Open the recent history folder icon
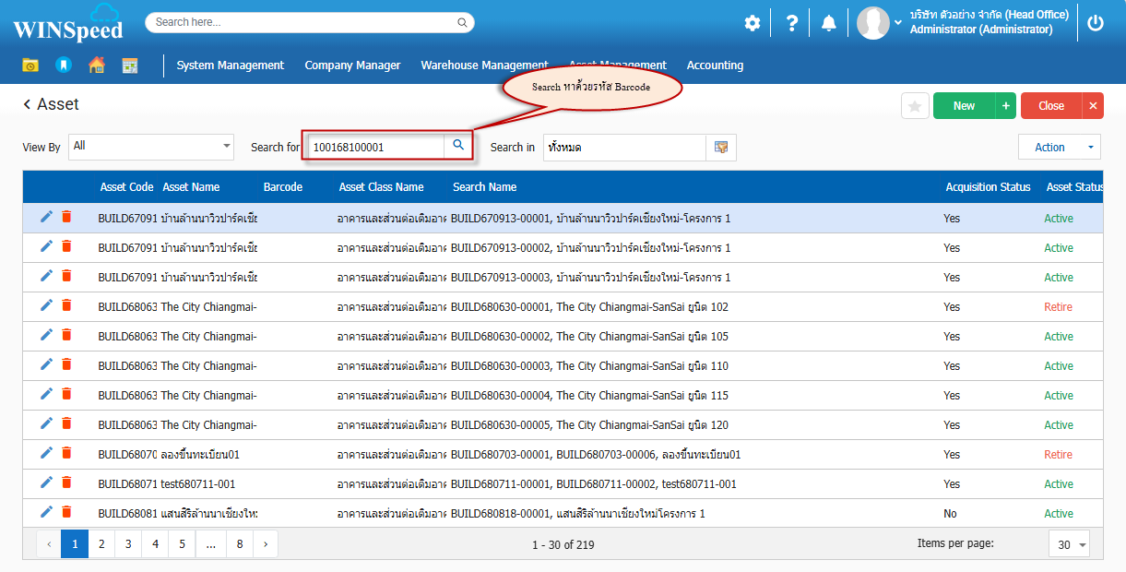 pyautogui.click(x=30, y=65)
